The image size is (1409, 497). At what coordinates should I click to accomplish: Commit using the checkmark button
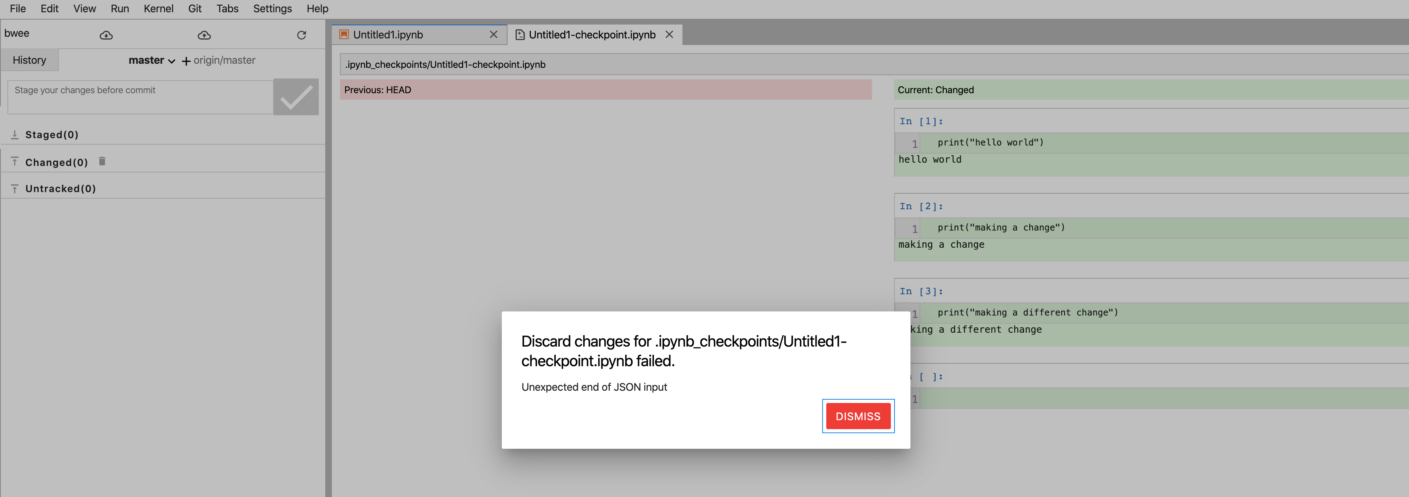point(295,97)
